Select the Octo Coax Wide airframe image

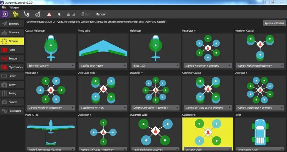pos(103,90)
